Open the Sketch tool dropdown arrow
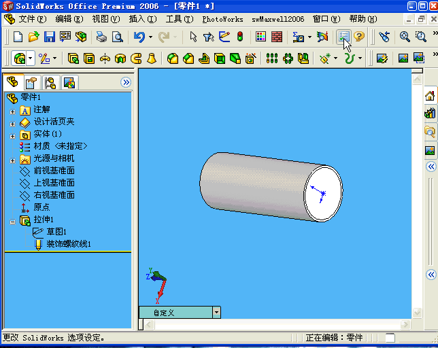Image resolution: width=438 pixels, height=348 pixels. point(54,58)
